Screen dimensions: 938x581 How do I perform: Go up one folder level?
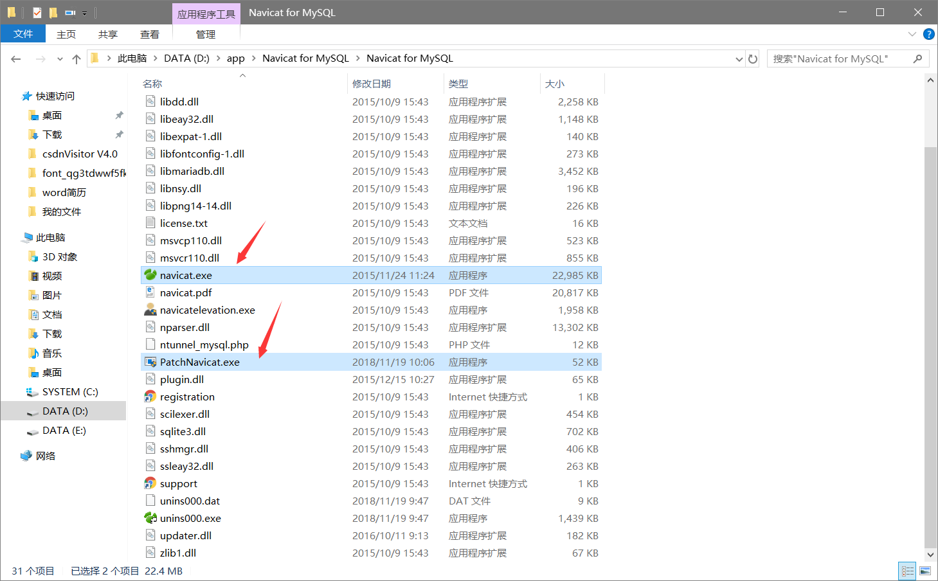click(x=77, y=58)
